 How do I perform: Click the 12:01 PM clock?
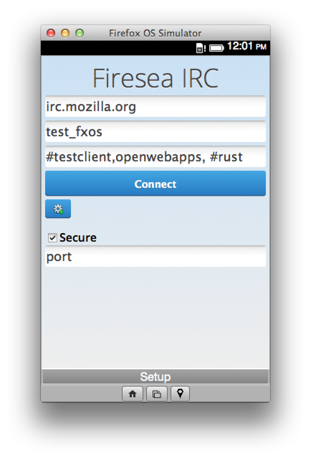[247, 46]
